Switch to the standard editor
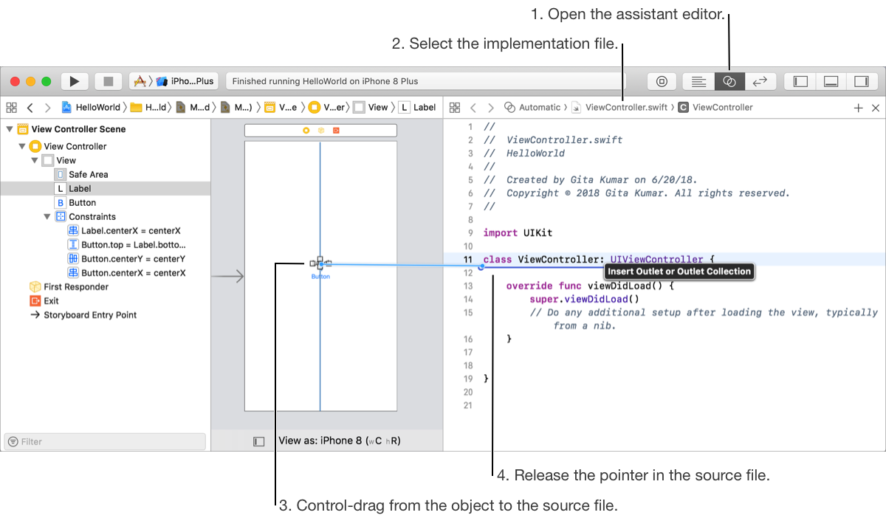The width and height of the screenshot is (886, 518). [x=698, y=81]
